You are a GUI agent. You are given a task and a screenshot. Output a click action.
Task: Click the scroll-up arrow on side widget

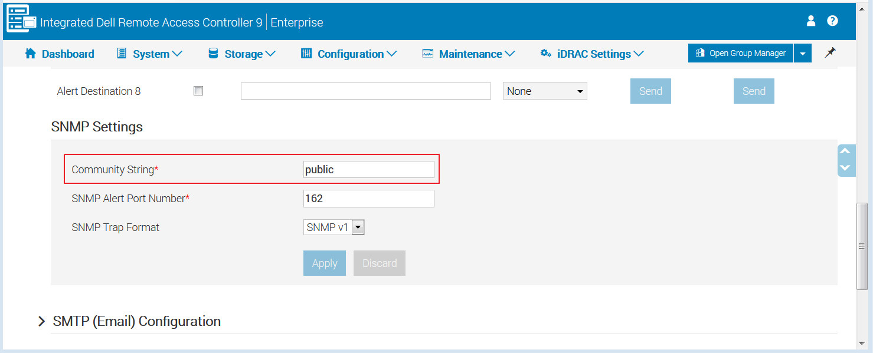pos(845,152)
